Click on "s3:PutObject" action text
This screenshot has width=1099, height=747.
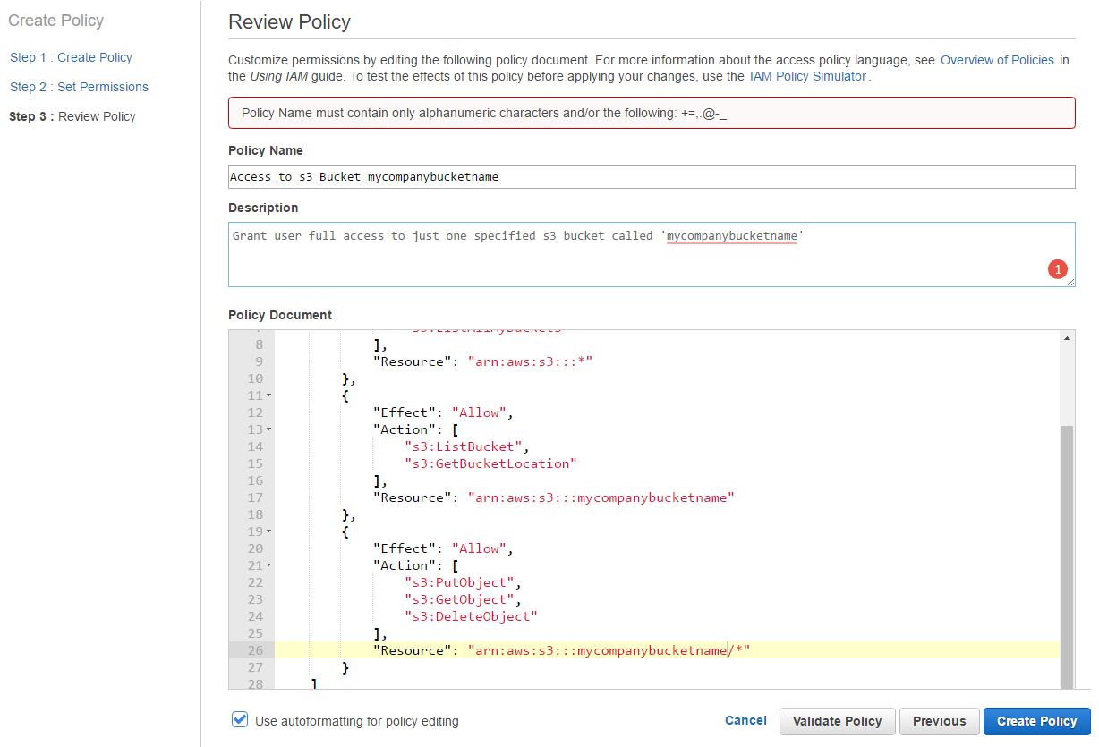462,582
